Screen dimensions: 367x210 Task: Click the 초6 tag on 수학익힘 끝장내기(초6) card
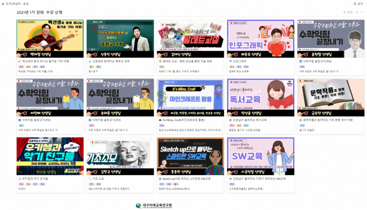[302, 67]
